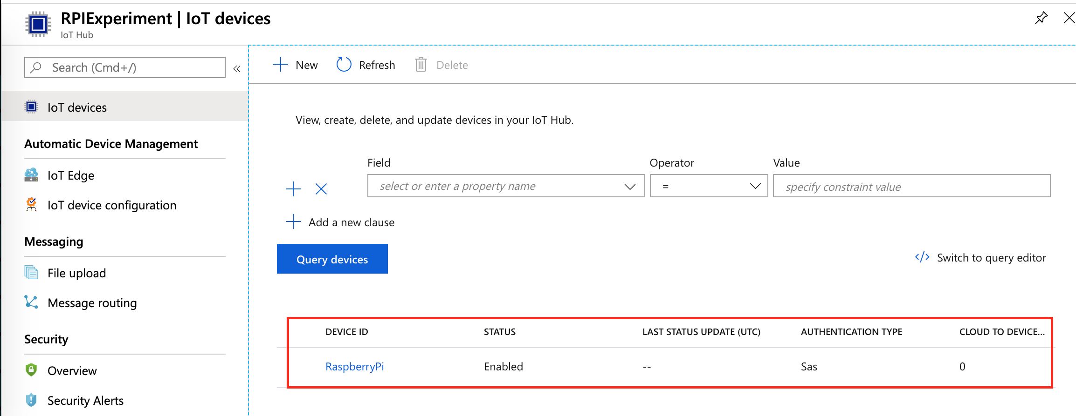Image resolution: width=1076 pixels, height=416 pixels.
Task: Pin the IoT devices blade
Action: [x=1041, y=18]
